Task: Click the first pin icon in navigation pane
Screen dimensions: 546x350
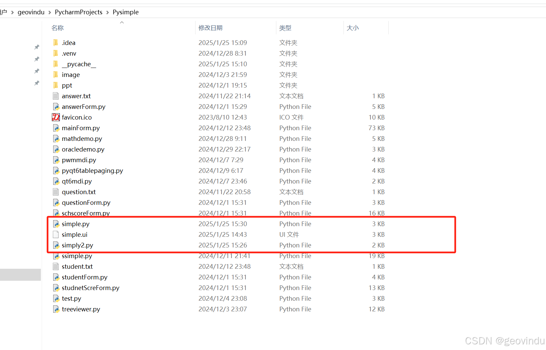Action: (37, 47)
